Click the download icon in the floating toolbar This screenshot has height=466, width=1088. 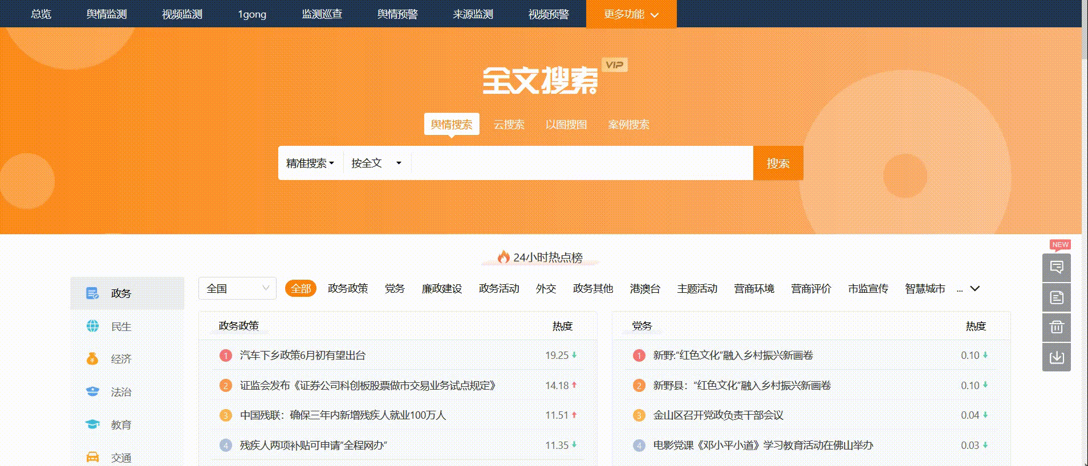1057,357
